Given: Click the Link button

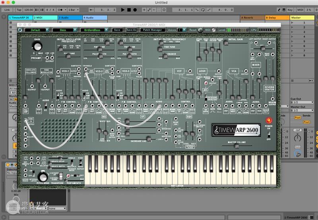Looking at the screenshot, I should [7, 10].
